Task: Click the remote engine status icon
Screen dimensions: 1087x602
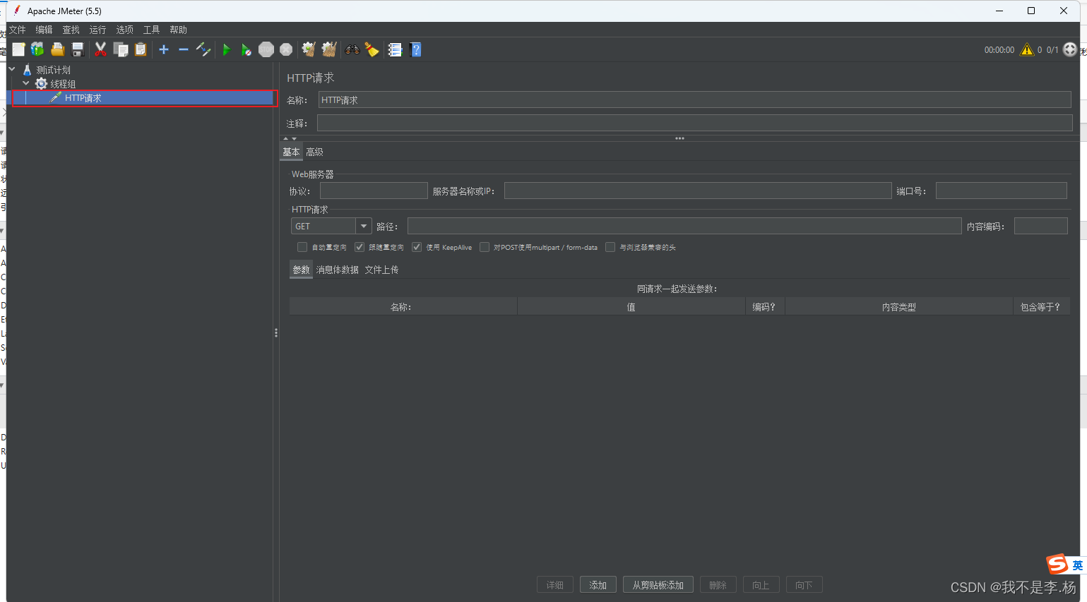Action: click(x=1070, y=49)
